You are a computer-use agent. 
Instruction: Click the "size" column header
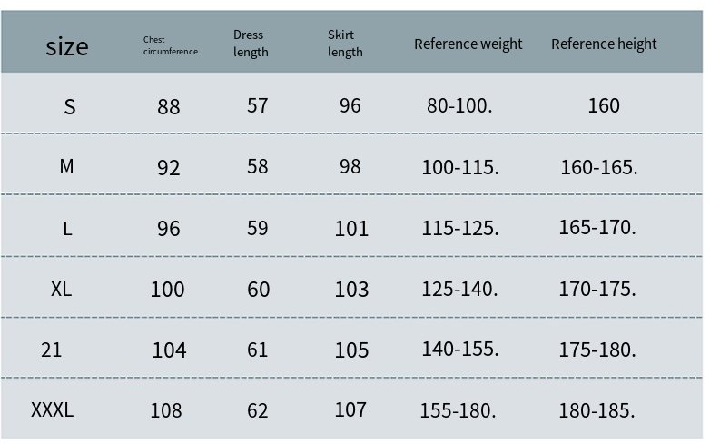point(67,45)
